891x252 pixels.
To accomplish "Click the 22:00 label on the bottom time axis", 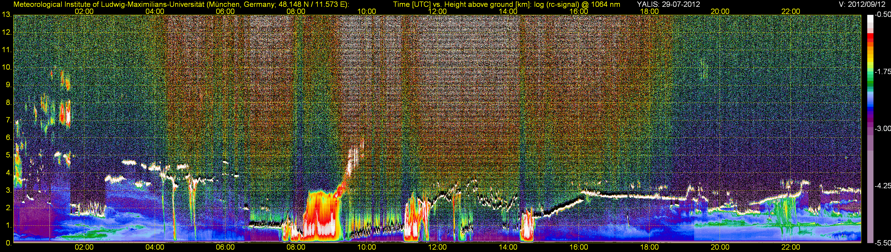I will click(x=791, y=247).
